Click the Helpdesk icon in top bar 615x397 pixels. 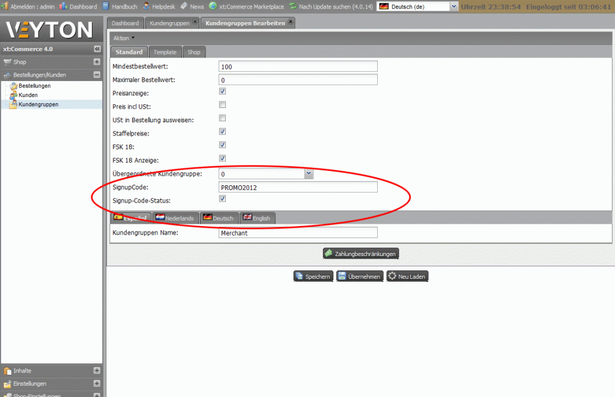click(146, 7)
